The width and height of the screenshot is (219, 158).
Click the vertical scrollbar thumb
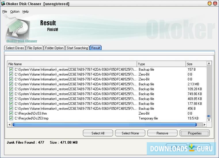[209, 116]
